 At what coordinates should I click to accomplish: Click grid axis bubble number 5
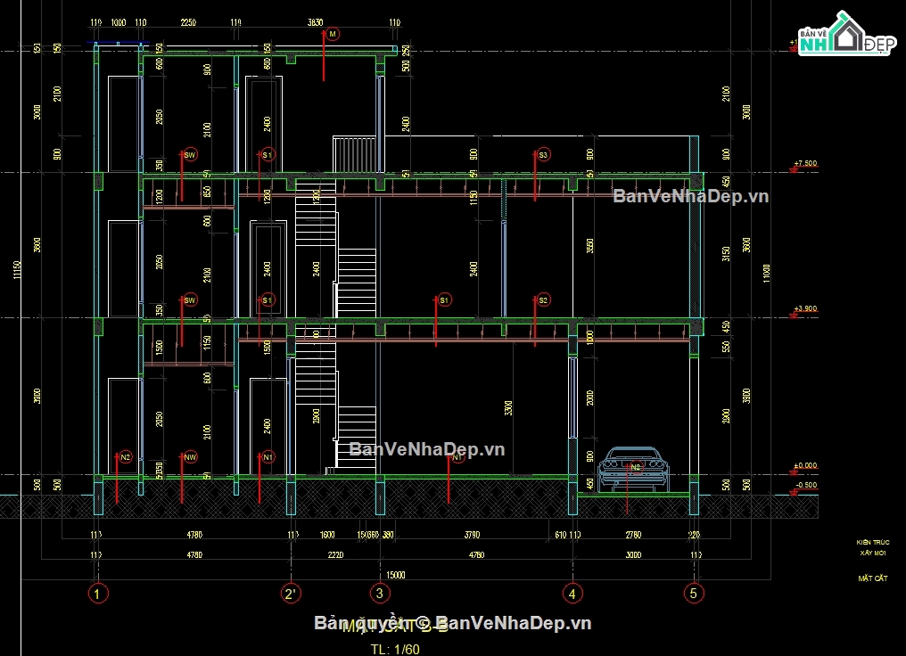[694, 593]
